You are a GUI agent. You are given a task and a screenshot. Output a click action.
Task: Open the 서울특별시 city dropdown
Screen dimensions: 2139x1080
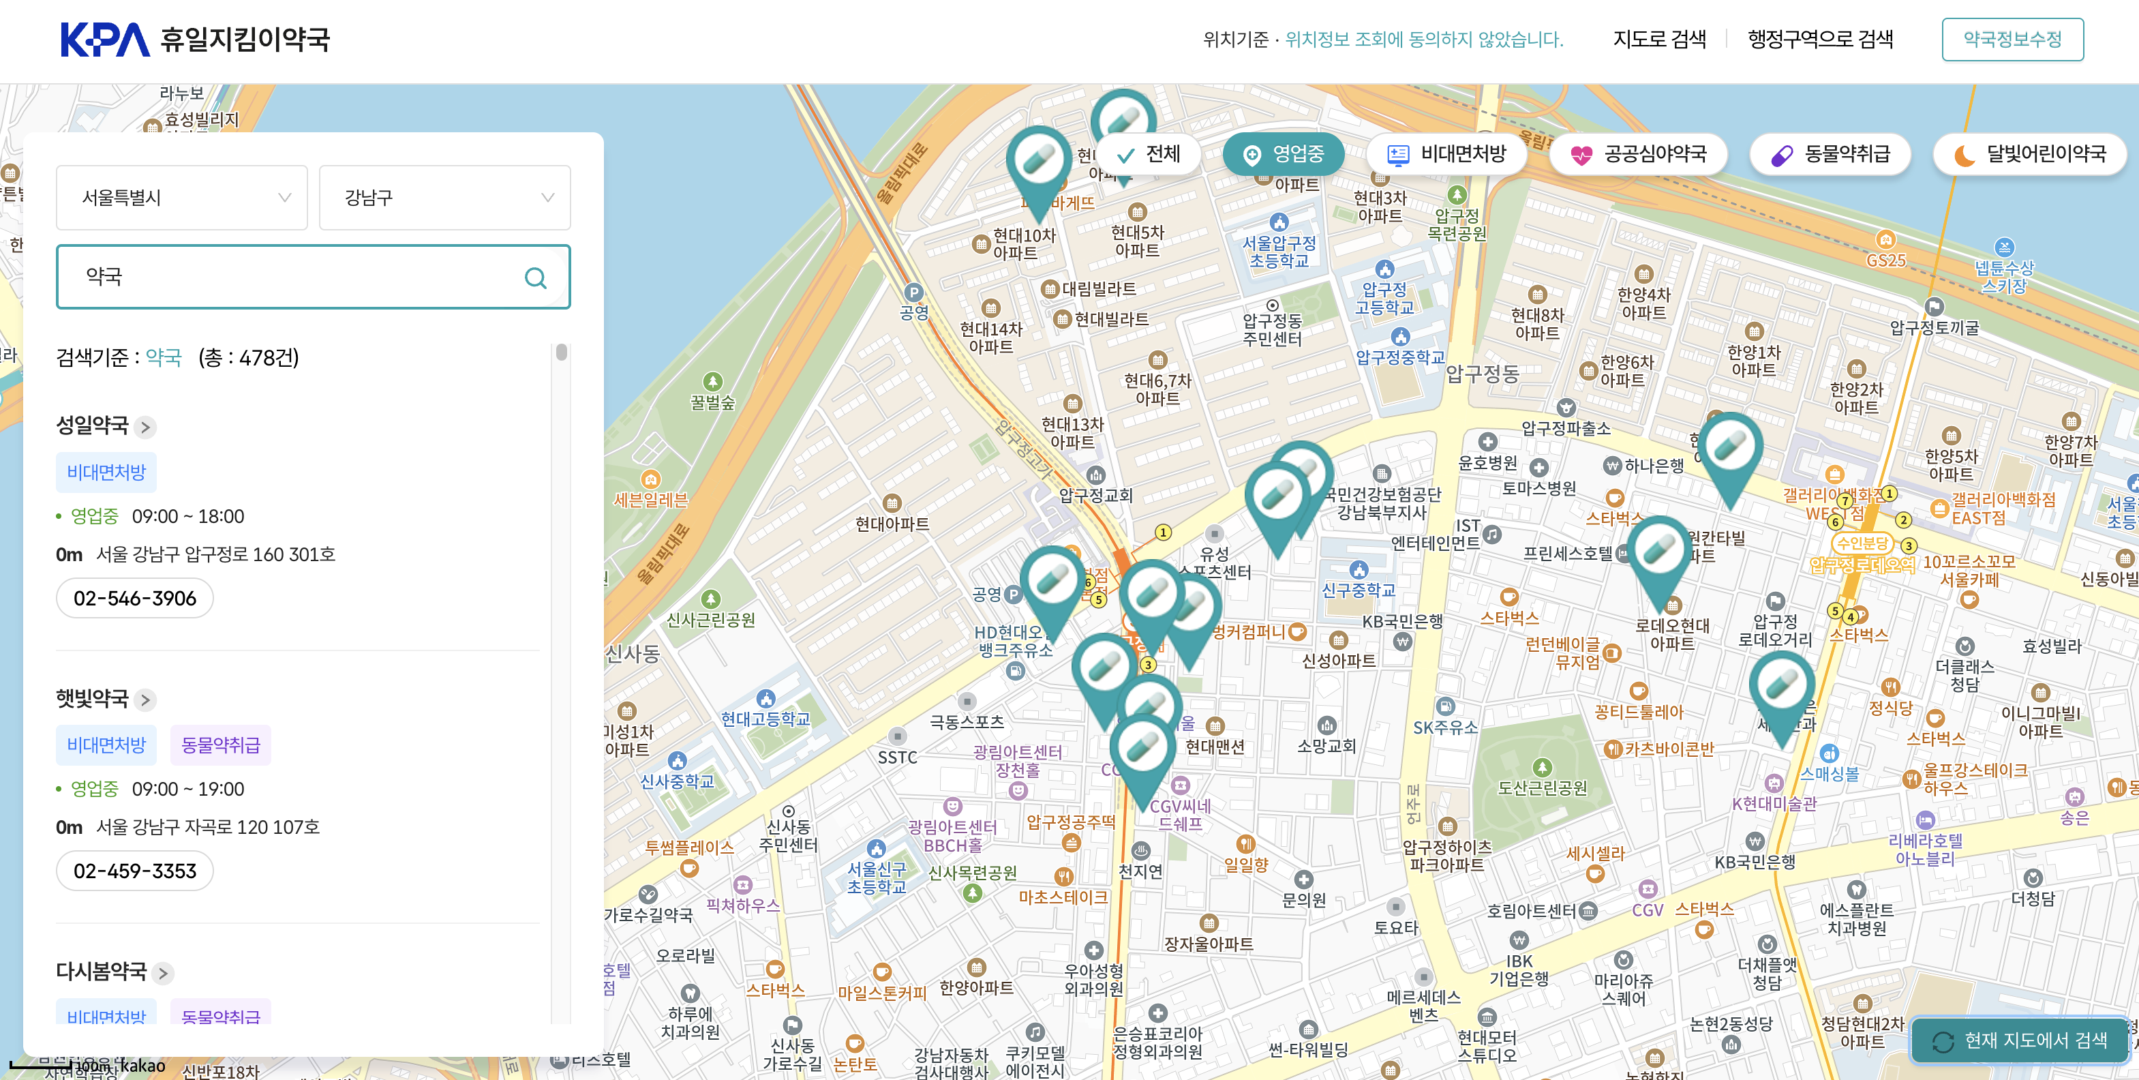click(181, 197)
